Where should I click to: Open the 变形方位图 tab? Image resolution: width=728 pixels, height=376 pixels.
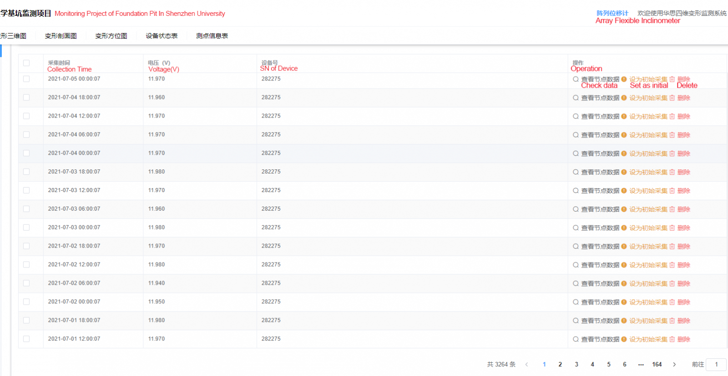(111, 36)
